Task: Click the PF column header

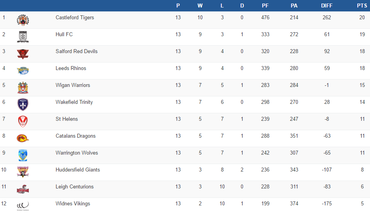Action: [265, 6]
